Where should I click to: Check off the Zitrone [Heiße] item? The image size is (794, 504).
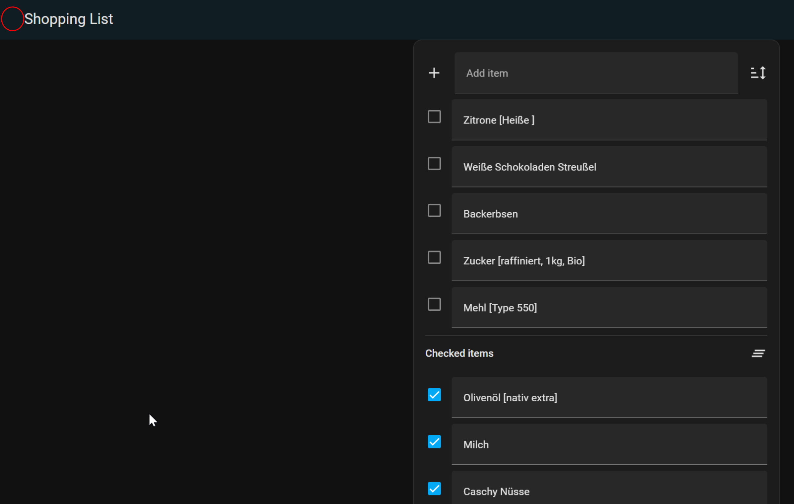434,116
